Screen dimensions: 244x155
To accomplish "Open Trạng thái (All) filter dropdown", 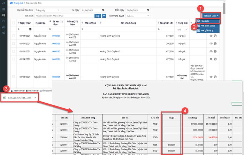I will tap(182, 29).
